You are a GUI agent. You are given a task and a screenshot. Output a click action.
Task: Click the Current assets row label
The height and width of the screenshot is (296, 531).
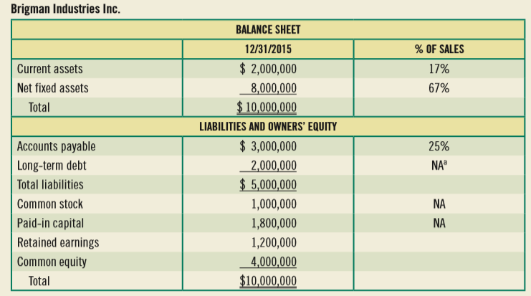coord(50,70)
